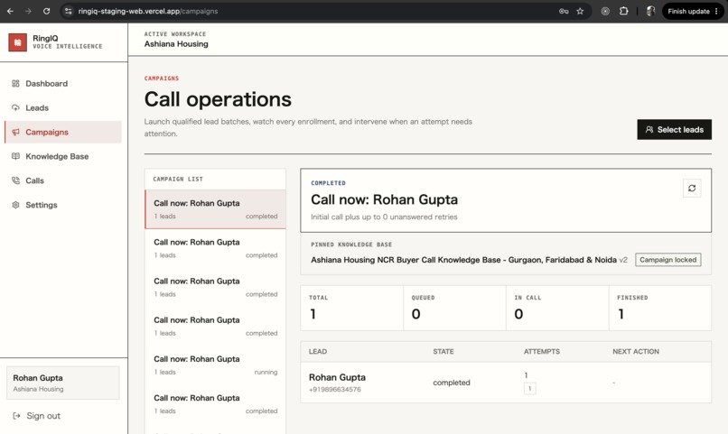
Task: Open site info icon in address bar
Action: (69, 11)
